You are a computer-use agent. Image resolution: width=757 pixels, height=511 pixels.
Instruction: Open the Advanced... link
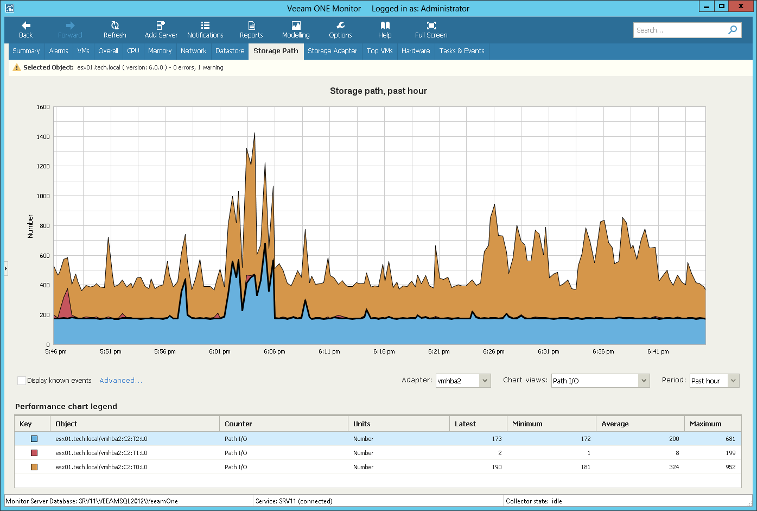(x=121, y=381)
